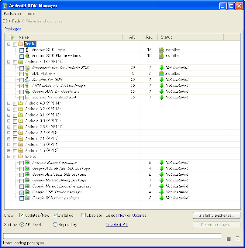The width and height of the screenshot is (245, 248).
Task: Click the Android 4.0.3 (API 15) package icon
Action: click(21, 62)
